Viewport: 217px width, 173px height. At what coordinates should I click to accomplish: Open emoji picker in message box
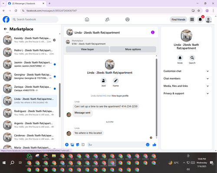[148, 144]
